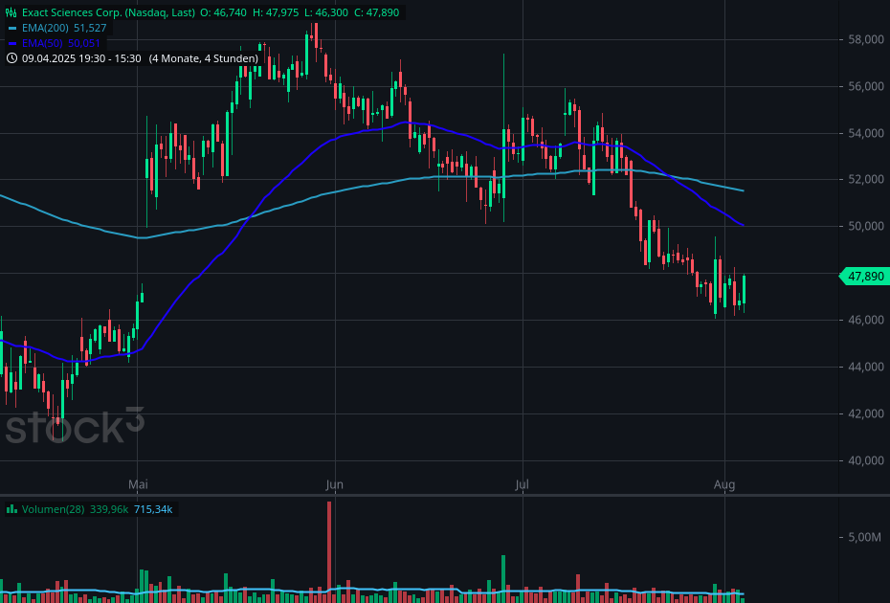Open the Volumen(28) indicator label
Screen dimensions: 890x603
54,509
